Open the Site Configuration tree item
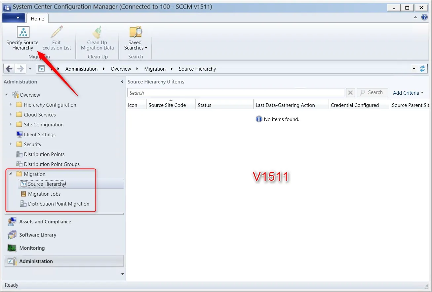Viewport: 432px width, 292px height. 44,124
